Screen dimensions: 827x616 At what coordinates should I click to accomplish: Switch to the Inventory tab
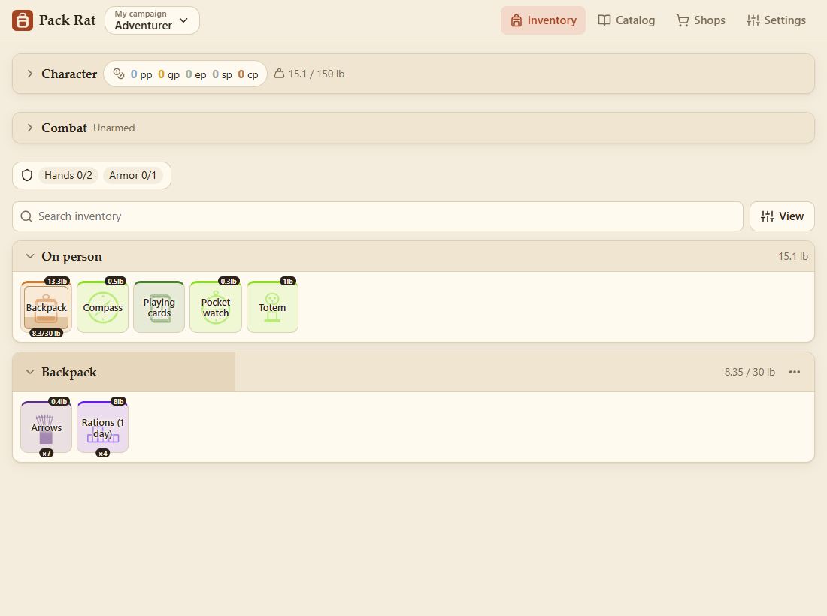click(x=544, y=20)
